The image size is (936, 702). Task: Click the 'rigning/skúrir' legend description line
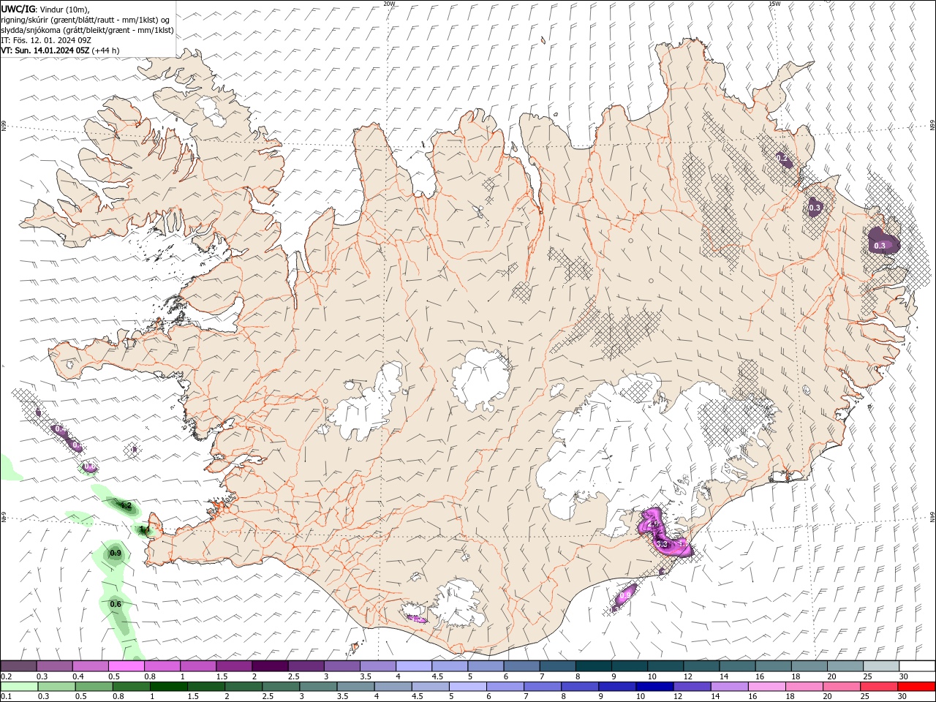(84, 20)
